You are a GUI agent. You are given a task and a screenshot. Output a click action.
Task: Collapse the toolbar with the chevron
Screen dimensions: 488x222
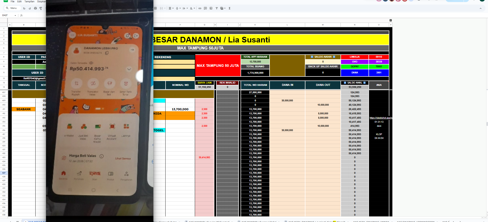481,8
